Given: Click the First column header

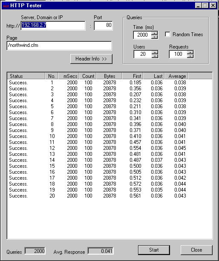Looking at the screenshot, I should [133, 76].
